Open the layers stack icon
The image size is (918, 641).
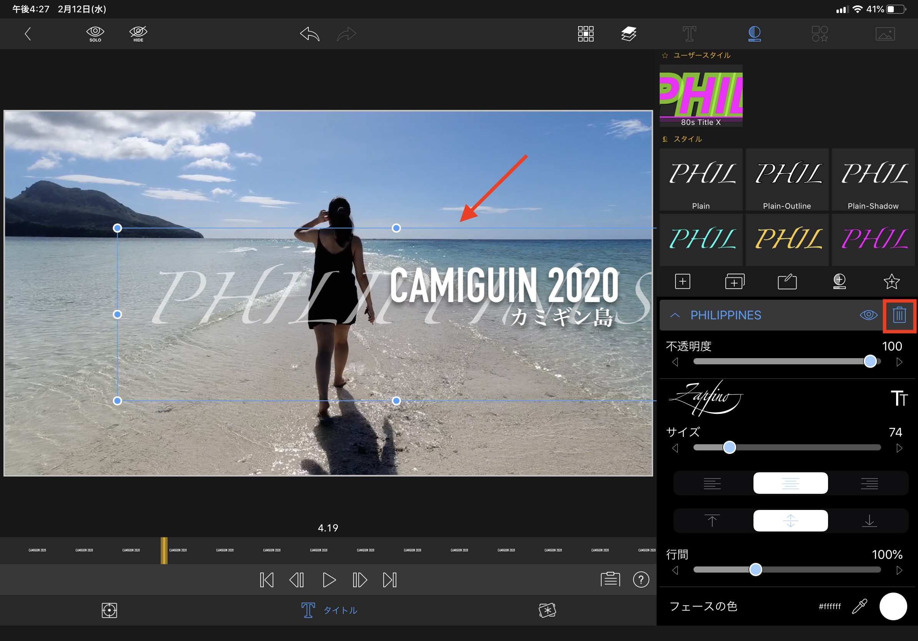pos(629,34)
